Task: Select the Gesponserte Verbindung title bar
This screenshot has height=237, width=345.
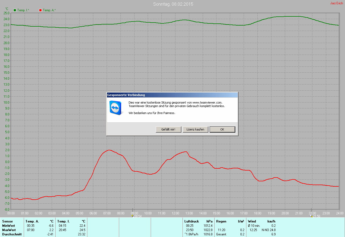Action: click(172, 95)
